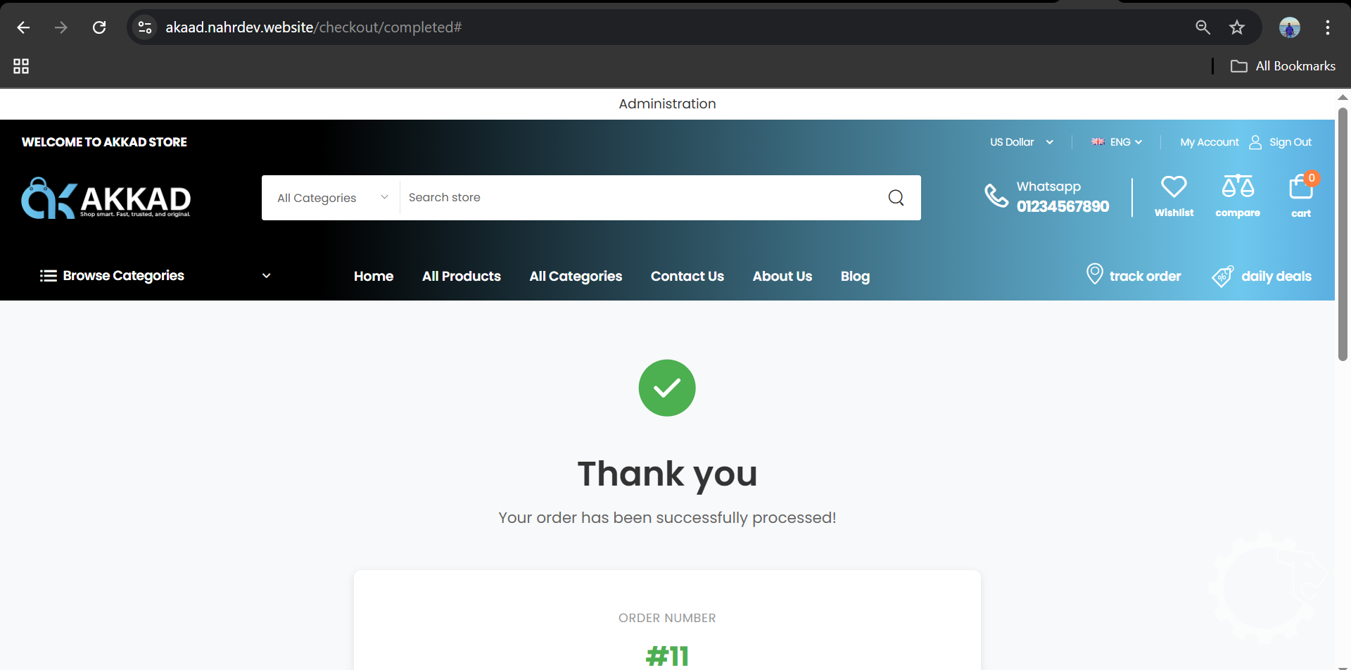Open daily deals tag icon
This screenshot has height=670, width=1351.
[1222, 276]
